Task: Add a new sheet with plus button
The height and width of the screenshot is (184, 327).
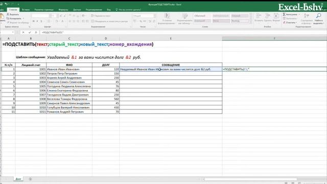Action: tap(31, 179)
